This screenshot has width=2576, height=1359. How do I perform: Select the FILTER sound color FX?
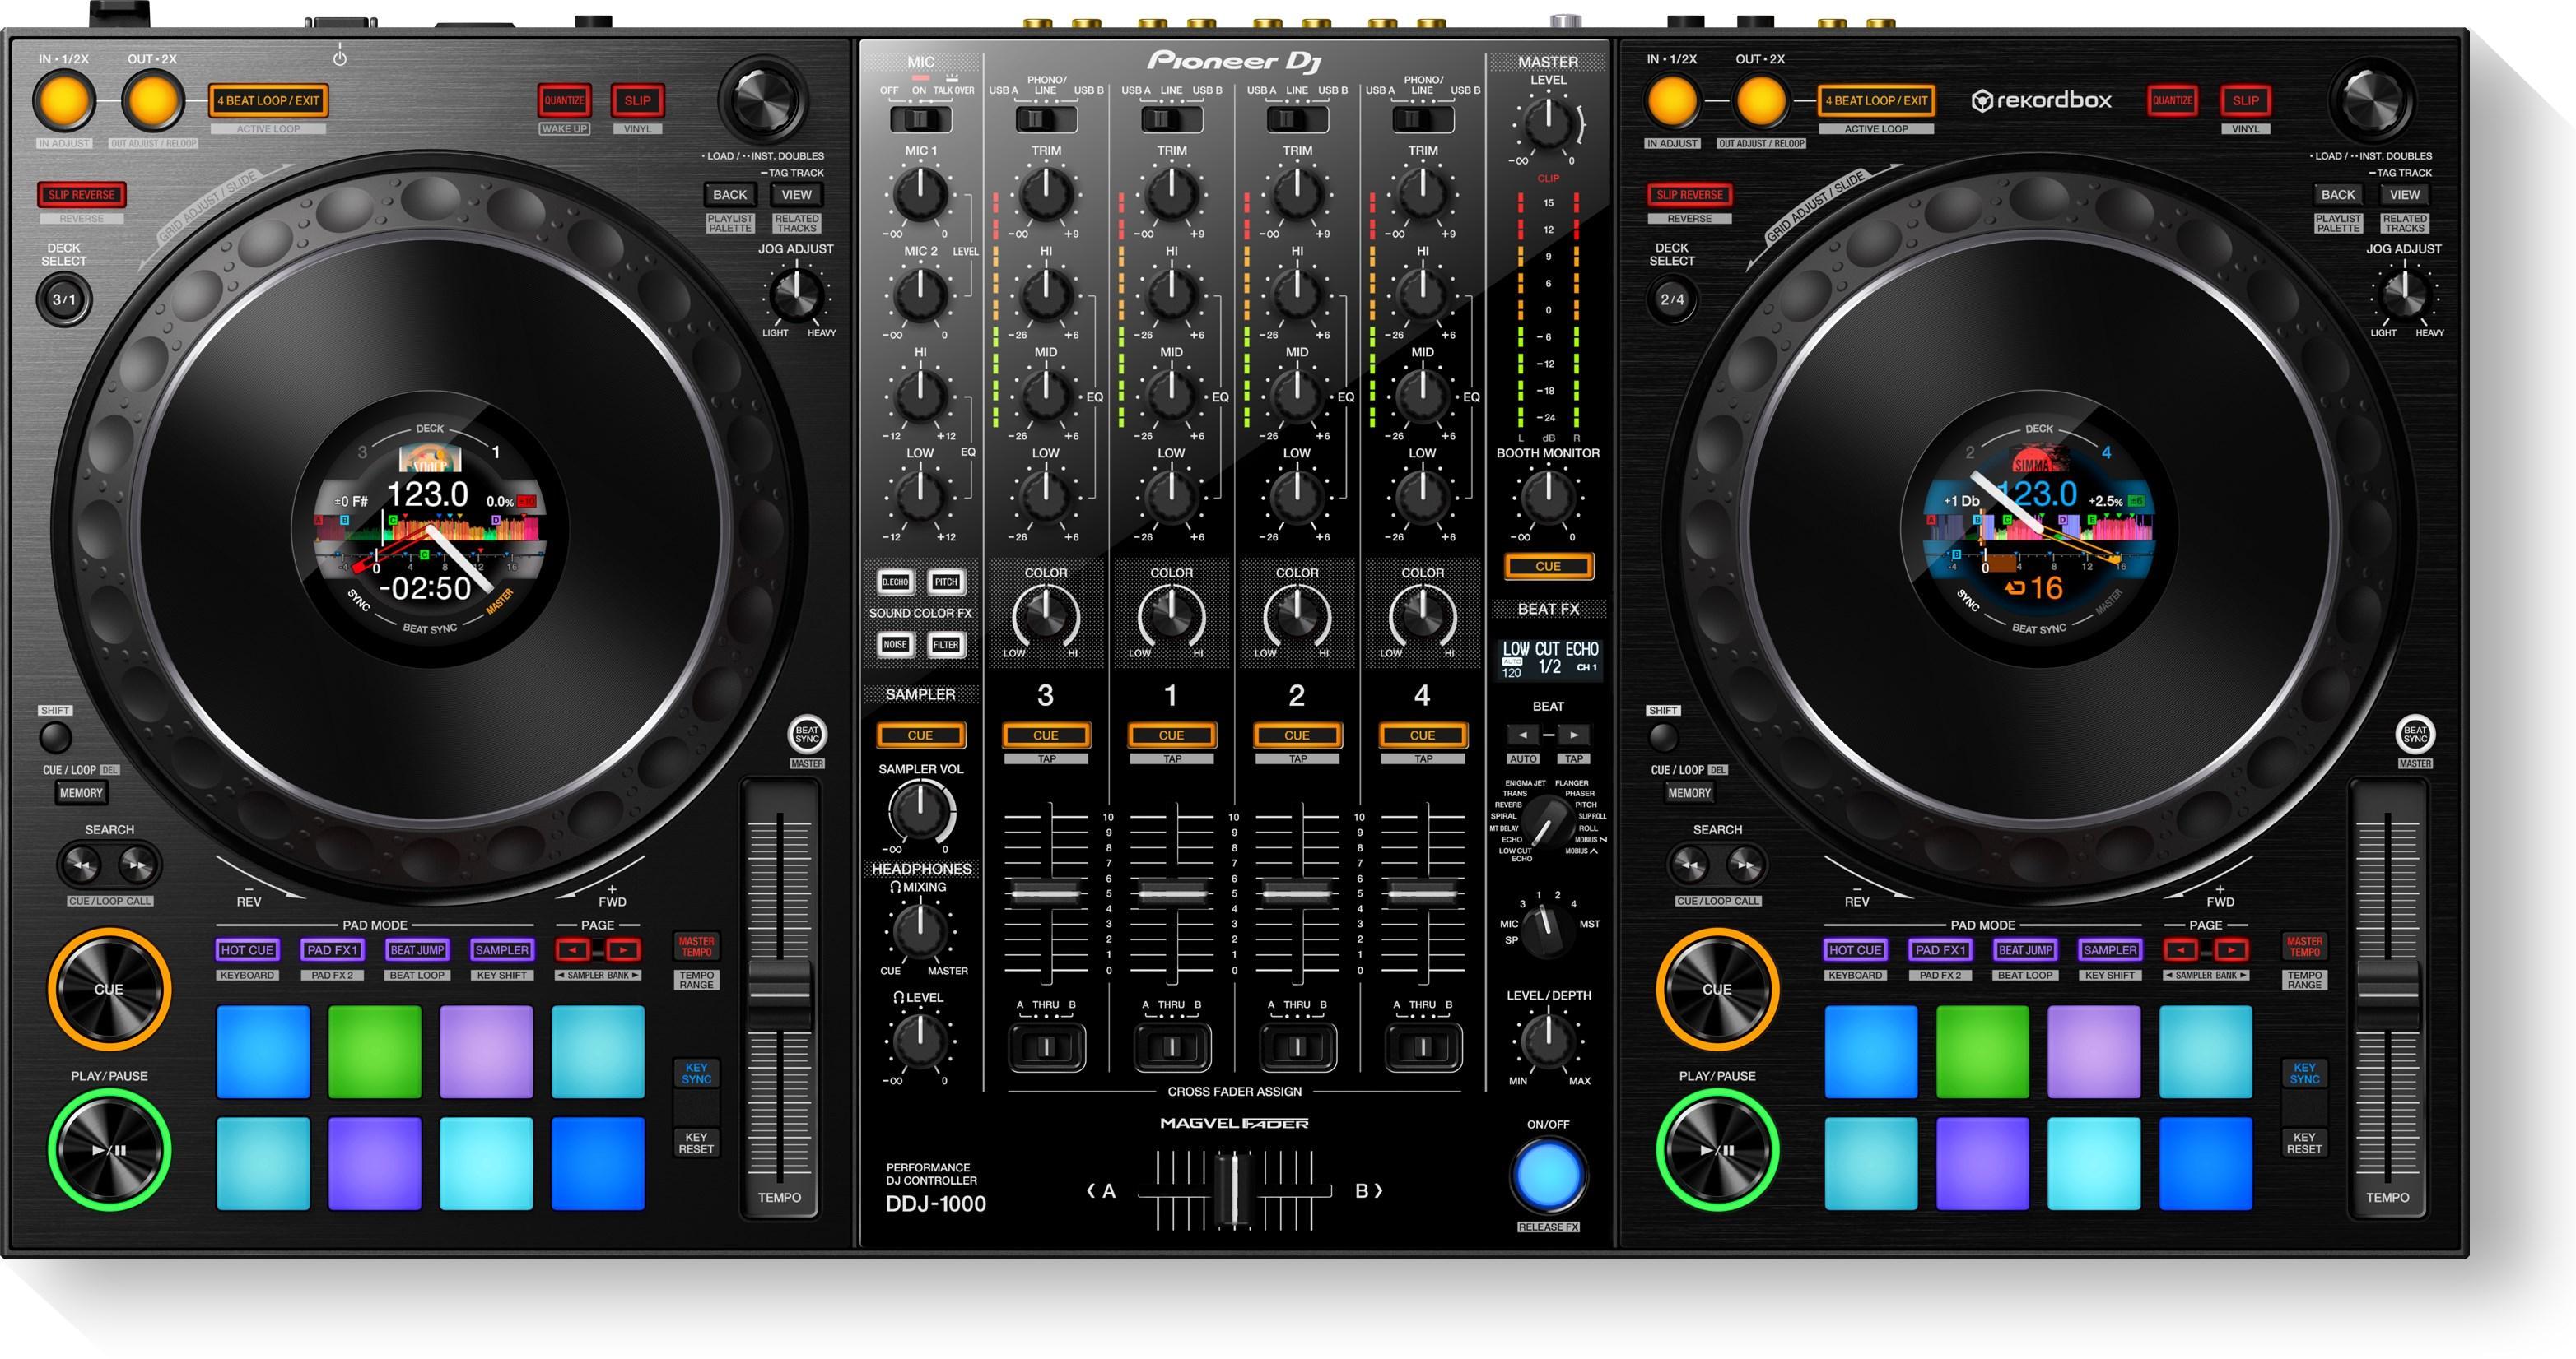pyautogui.click(x=946, y=644)
